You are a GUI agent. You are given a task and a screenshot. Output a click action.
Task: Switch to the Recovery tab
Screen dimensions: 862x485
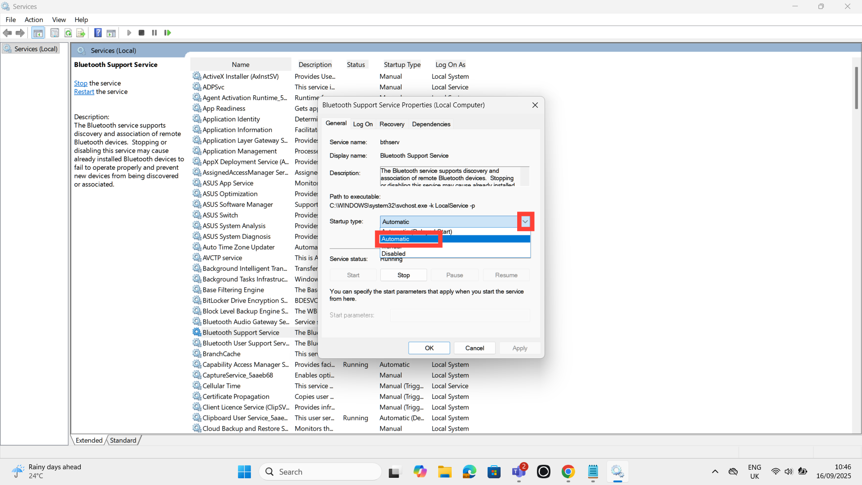point(391,124)
